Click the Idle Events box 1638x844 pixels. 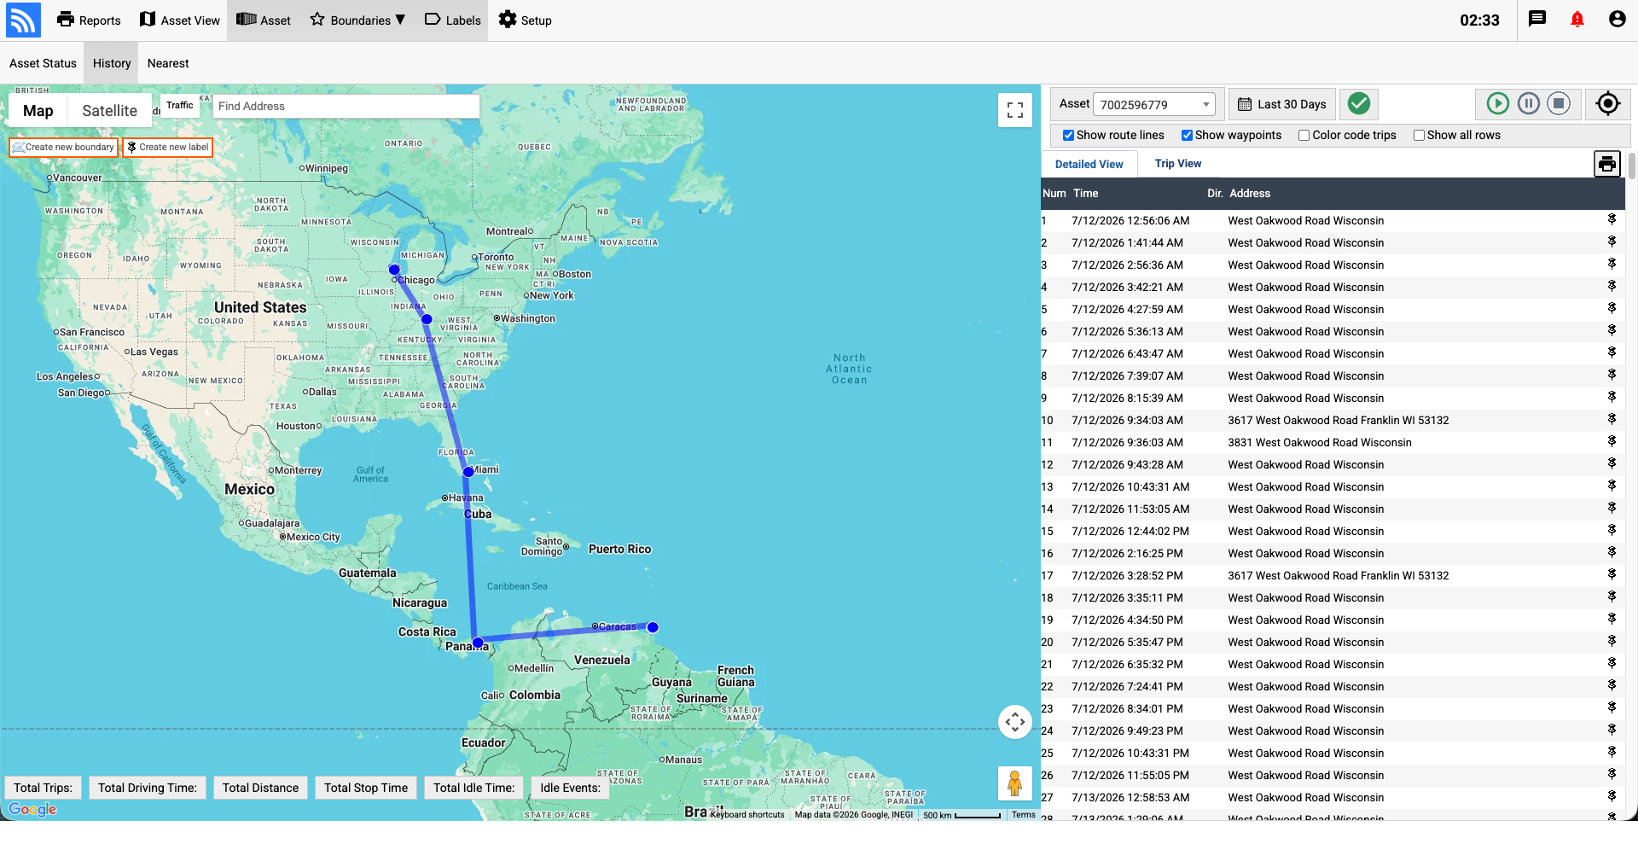(x=570, y=788)
